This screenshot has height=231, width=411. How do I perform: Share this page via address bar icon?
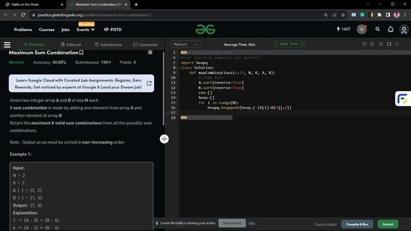[335, 15]
